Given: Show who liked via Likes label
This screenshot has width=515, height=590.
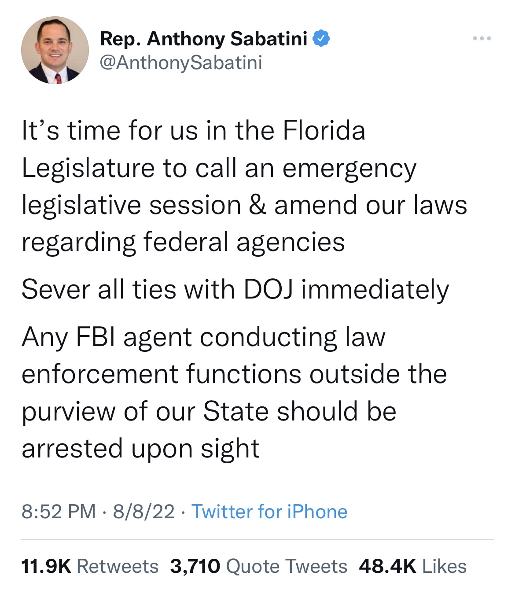Looking at the screenshot, I should click(x=445, y=566).
